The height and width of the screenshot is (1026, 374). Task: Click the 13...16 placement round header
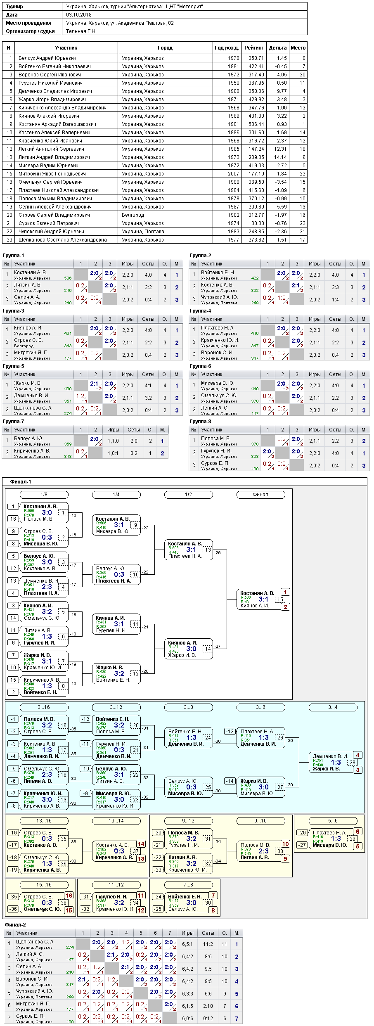pos(44,821)
